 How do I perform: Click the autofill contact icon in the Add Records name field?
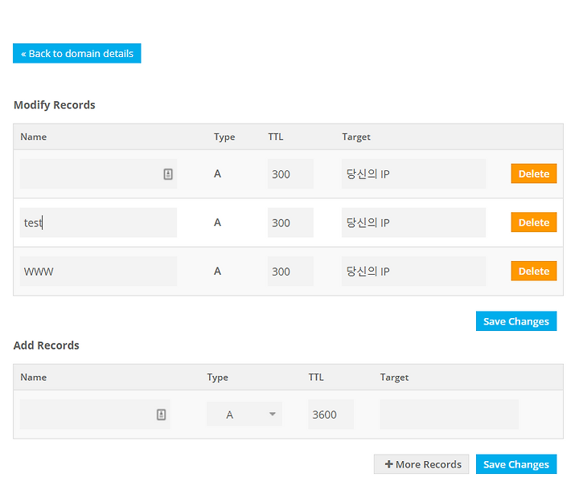click(x=161, y=414)
